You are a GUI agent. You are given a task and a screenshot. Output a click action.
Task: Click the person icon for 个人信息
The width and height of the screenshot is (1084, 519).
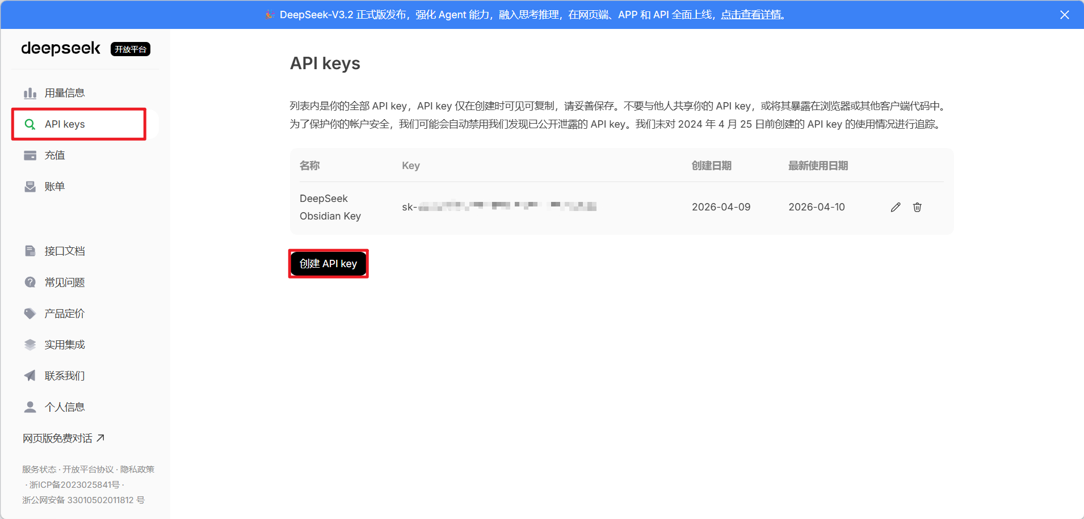point(30,407)
